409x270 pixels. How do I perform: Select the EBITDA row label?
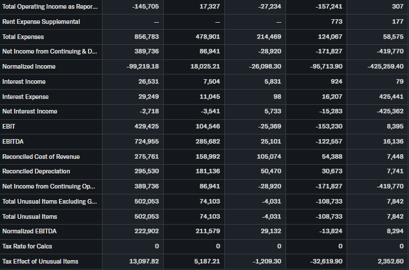point(13,141)
